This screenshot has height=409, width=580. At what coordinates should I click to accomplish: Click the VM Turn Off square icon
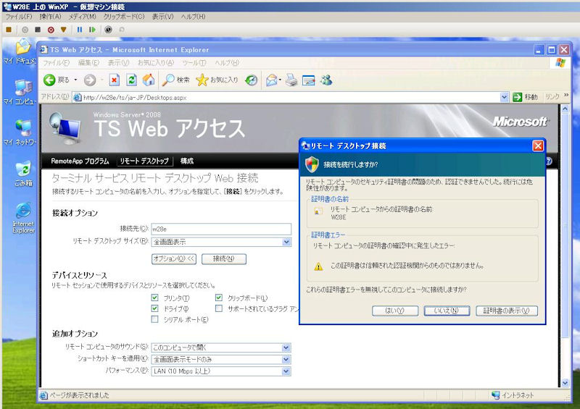pyautogui.click(x=38, y=30)
